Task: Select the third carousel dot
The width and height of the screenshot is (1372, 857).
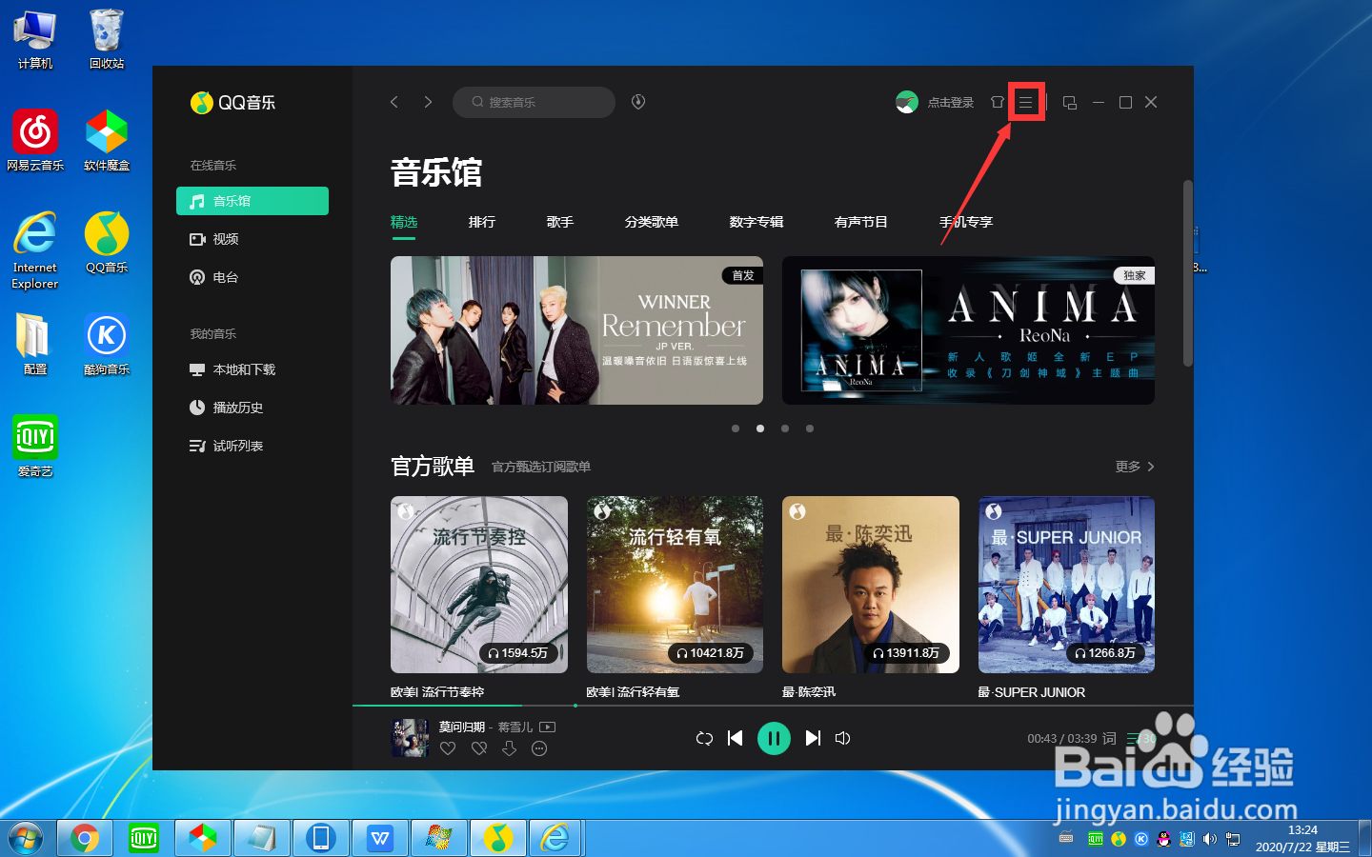Action: pyautogui.click(x=785, y=428)
